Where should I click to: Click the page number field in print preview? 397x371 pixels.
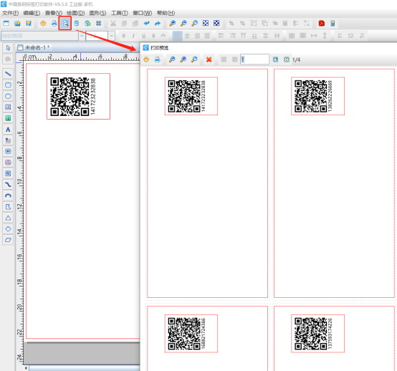(x=254, y=59)
